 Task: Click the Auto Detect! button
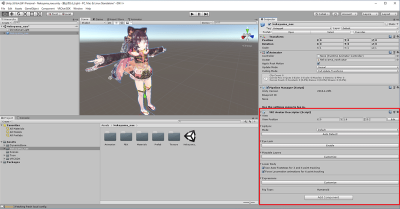point(330,134)
